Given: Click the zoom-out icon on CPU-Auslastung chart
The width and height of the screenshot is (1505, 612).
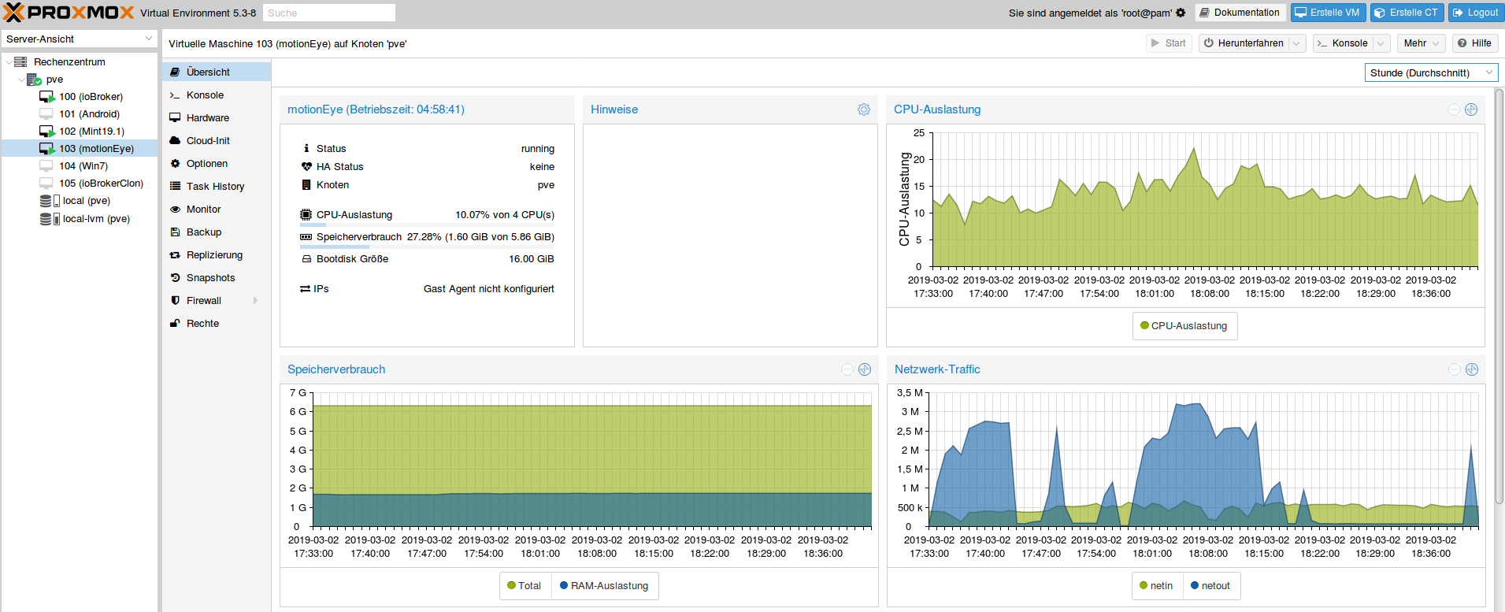Looking at the screenshot, I should click(x=1454, y=109).
